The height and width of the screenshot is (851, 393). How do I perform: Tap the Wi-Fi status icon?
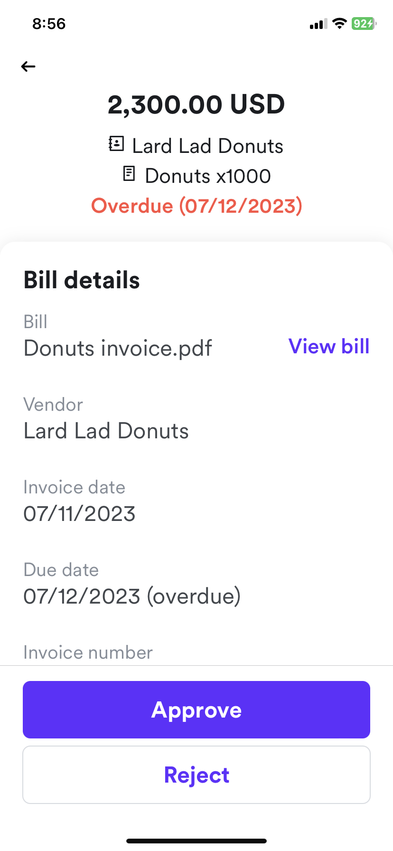click(339, 23)
